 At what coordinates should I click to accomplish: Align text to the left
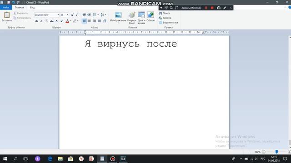[x=84, y=21]
